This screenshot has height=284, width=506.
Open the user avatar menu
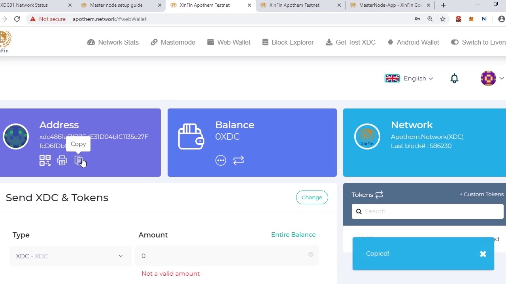pyautogui.click(x=492, y=78)
